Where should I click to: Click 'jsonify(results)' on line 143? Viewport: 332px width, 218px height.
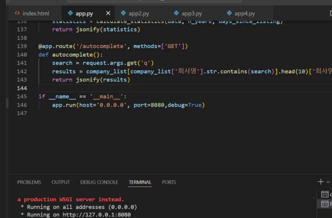pos(103,80)
